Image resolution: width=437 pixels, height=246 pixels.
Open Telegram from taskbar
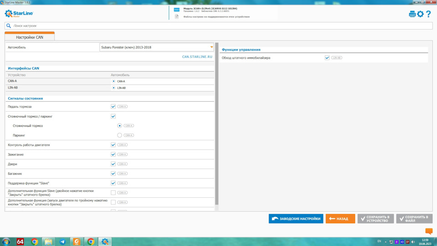pos(62,241)
